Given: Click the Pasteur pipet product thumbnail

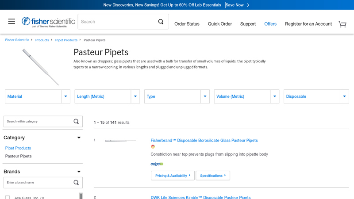Looking at the screenshot, I should click(120, 141).
